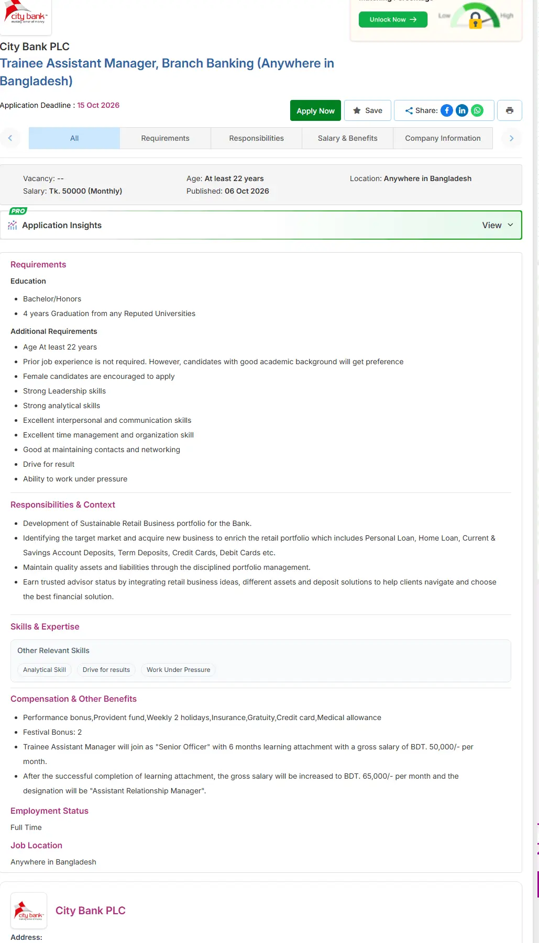
Task: Select the Company Information tab
Action: tap(443, 138)
